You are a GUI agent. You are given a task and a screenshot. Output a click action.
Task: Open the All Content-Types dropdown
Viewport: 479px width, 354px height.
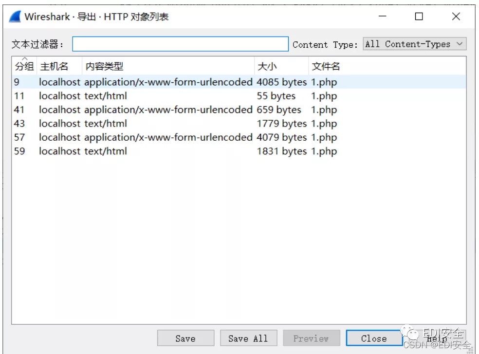pos(415,44)
